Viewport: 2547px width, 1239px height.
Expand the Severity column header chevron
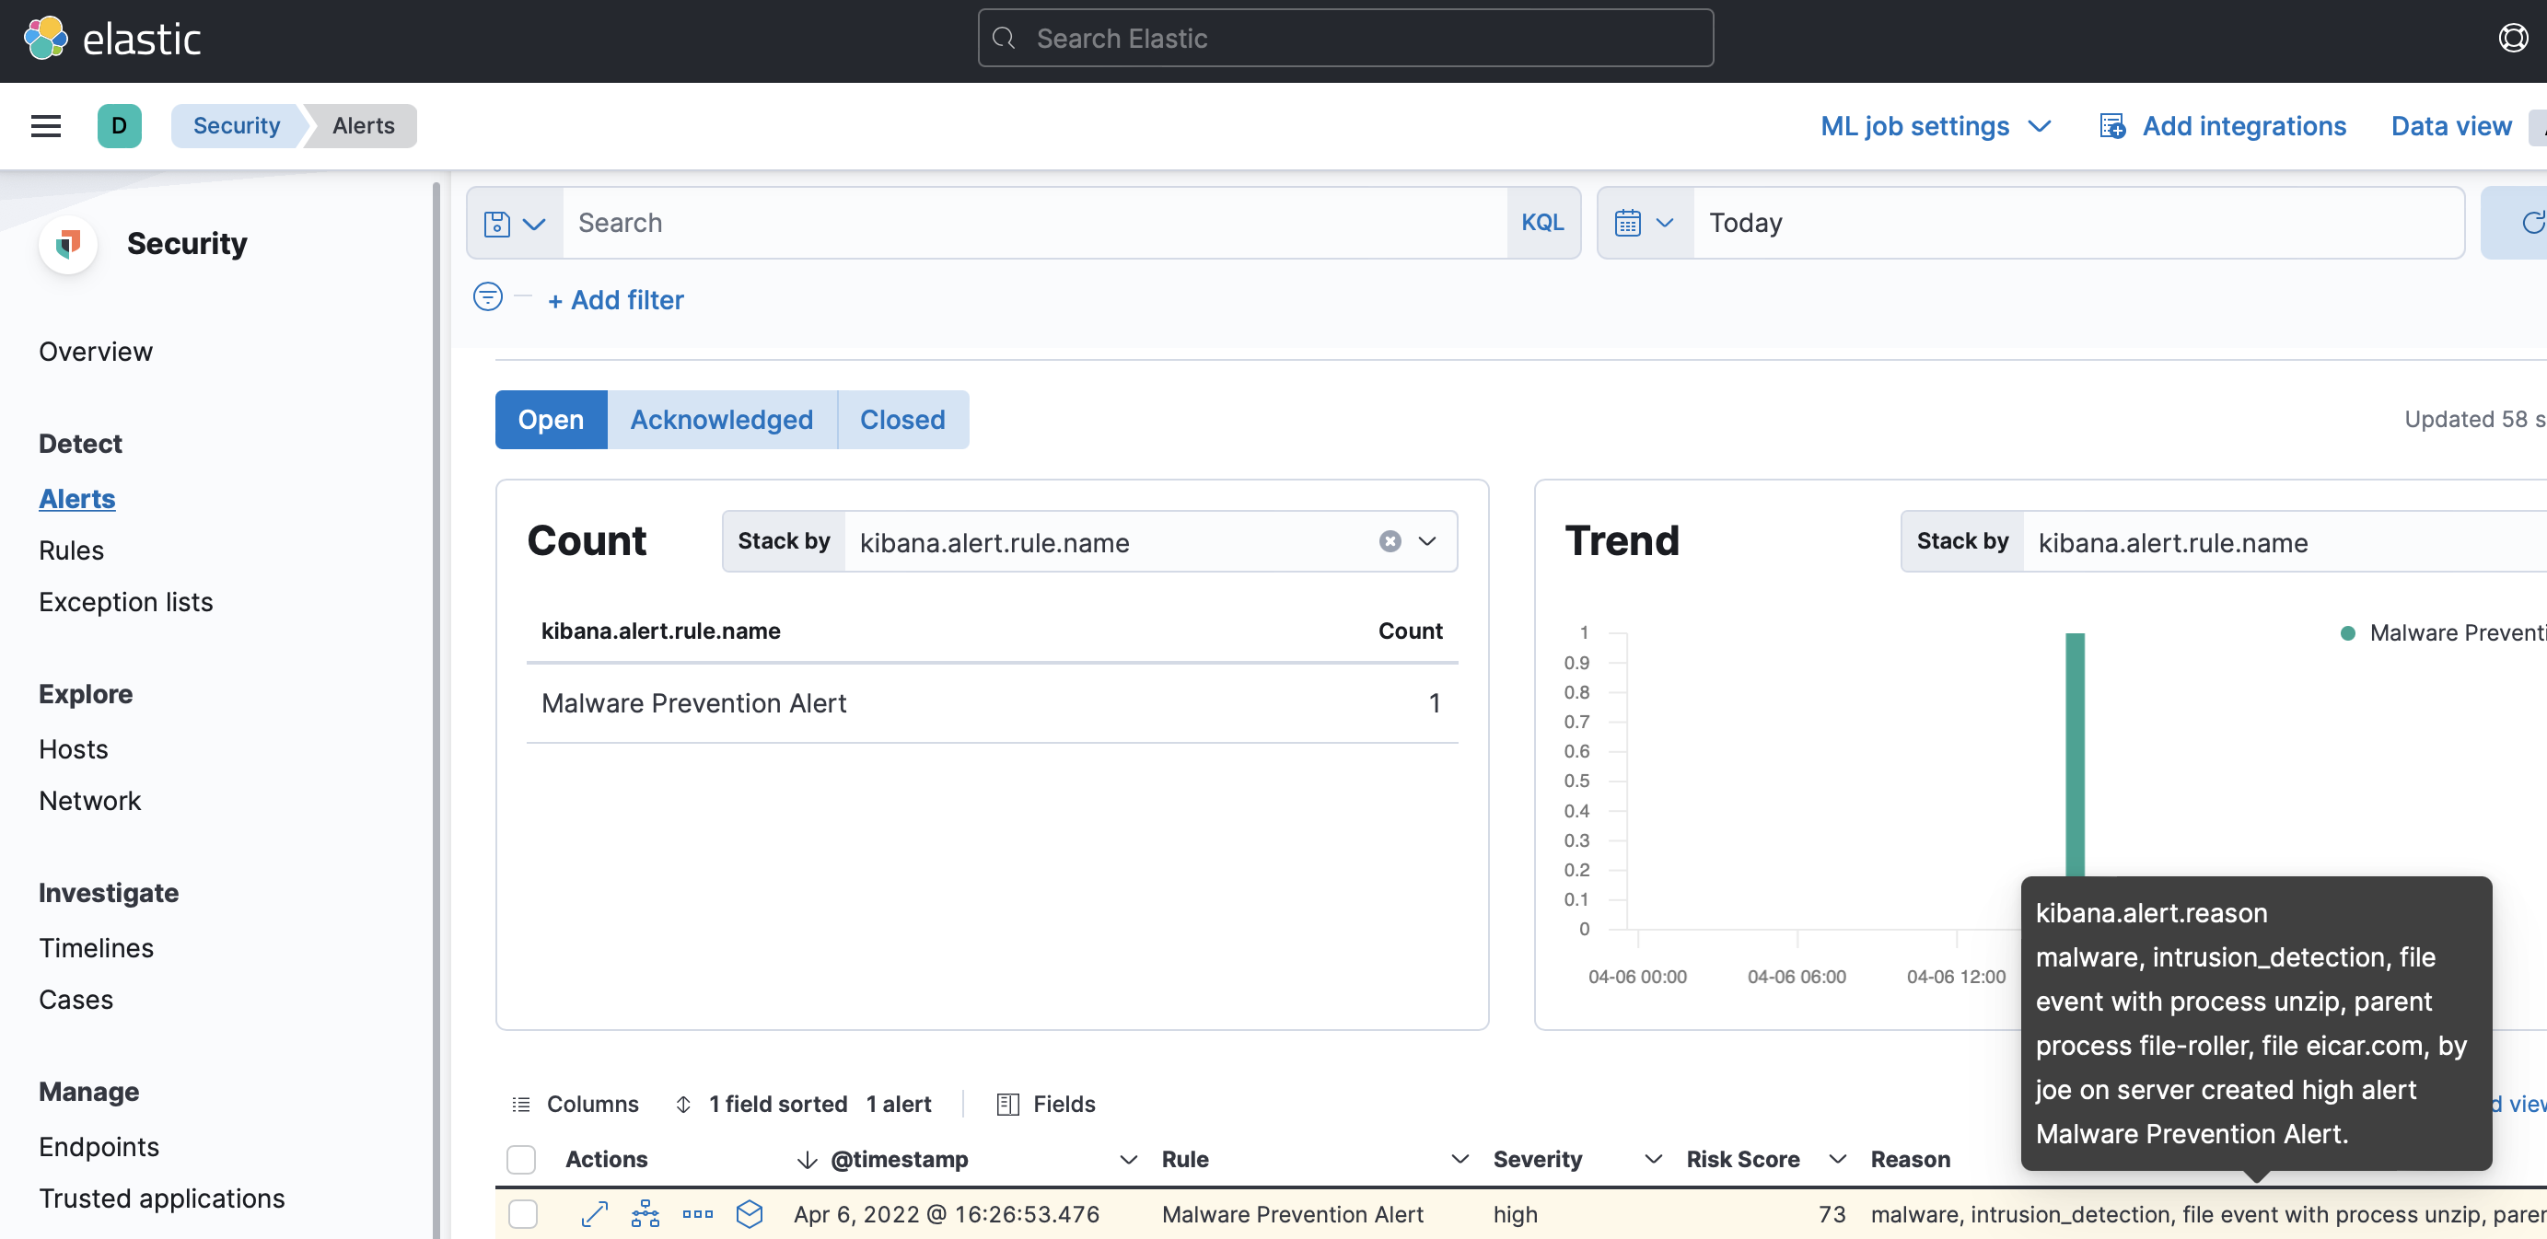pos(1652,1159)
